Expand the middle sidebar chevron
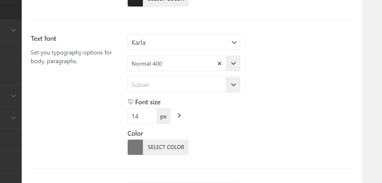The height and width of the screenshot is (183, 382). 14,96
